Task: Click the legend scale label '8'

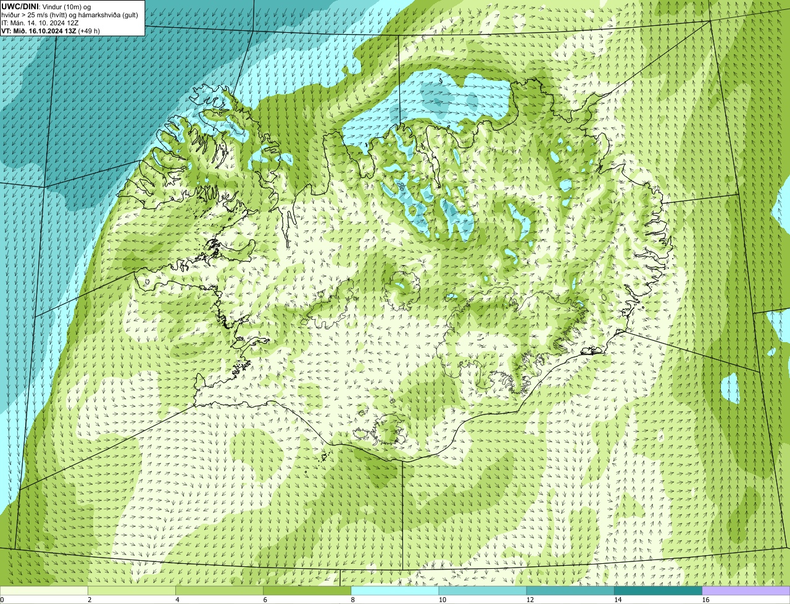Action: point(354,600)
